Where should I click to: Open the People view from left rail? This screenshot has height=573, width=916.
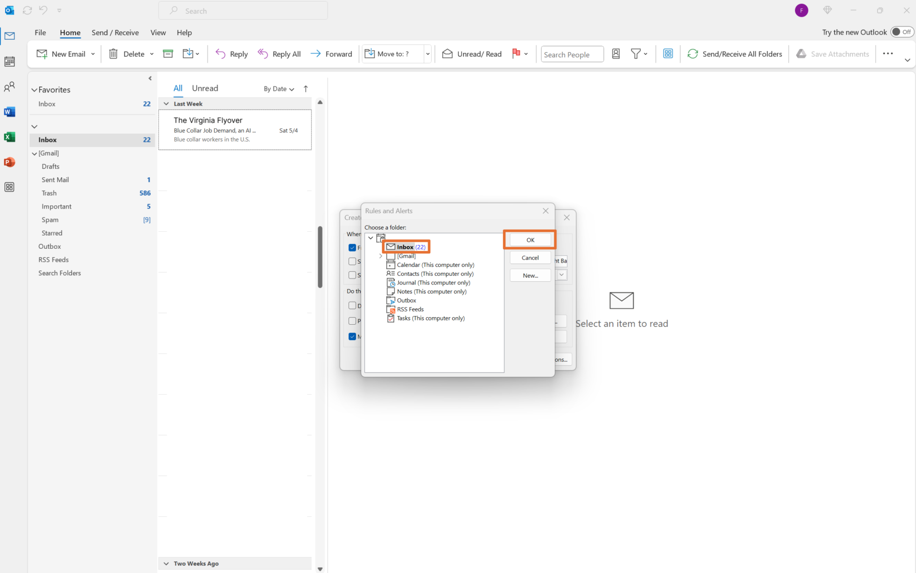click(x=10, y=86)
